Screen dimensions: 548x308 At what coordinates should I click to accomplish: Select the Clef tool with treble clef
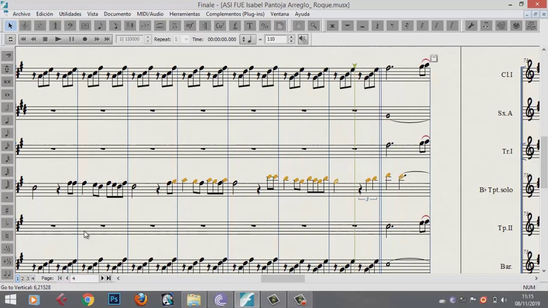(25, 26)
